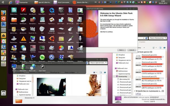Open the Автозапуск (AutoPlay) icon
The height and width of the screenshot is (106, 170).
click(80, 11)
